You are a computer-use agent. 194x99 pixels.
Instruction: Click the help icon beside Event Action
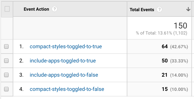(54, 9)
